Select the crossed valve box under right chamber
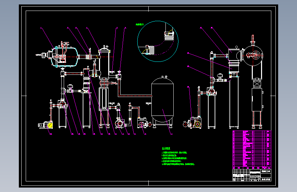 point(257,83)
